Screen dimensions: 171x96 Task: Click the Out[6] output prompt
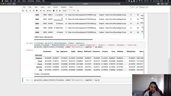pyautogui.click(x=30, y=50)
